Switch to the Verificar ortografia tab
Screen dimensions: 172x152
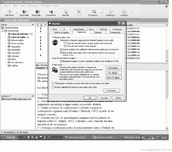61,32
